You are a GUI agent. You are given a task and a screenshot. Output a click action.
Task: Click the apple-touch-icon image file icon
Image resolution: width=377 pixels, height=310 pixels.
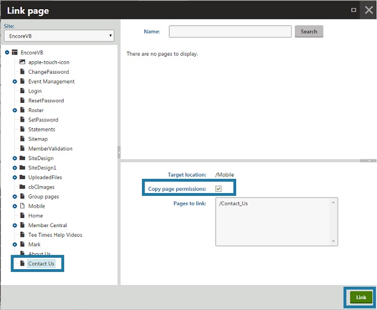coord(23,62)
